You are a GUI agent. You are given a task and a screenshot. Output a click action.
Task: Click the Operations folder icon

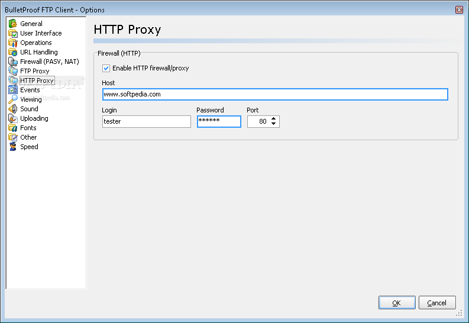tap(13, 43)
